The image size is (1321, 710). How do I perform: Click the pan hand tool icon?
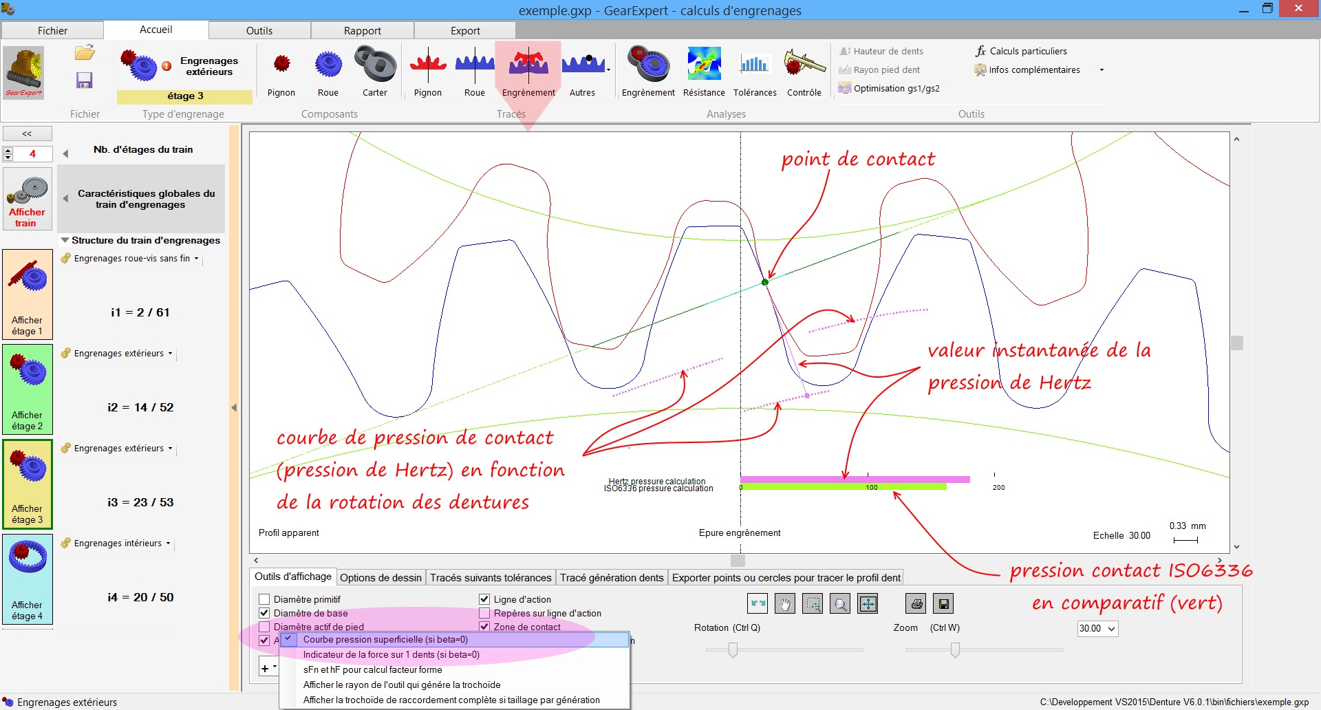pyautogui.click(x=784, y=604)
